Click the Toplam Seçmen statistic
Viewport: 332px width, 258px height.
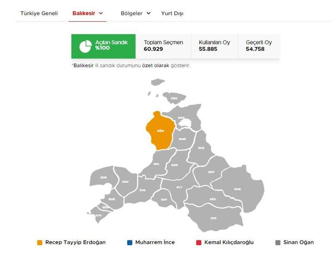coord(163,46)
